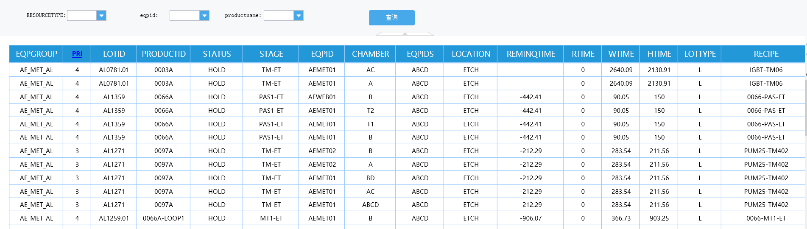Screen dimensions: 807x229
Task: Collapse the filter panel with the up-arrow handle
Action: tap(405, 34)
